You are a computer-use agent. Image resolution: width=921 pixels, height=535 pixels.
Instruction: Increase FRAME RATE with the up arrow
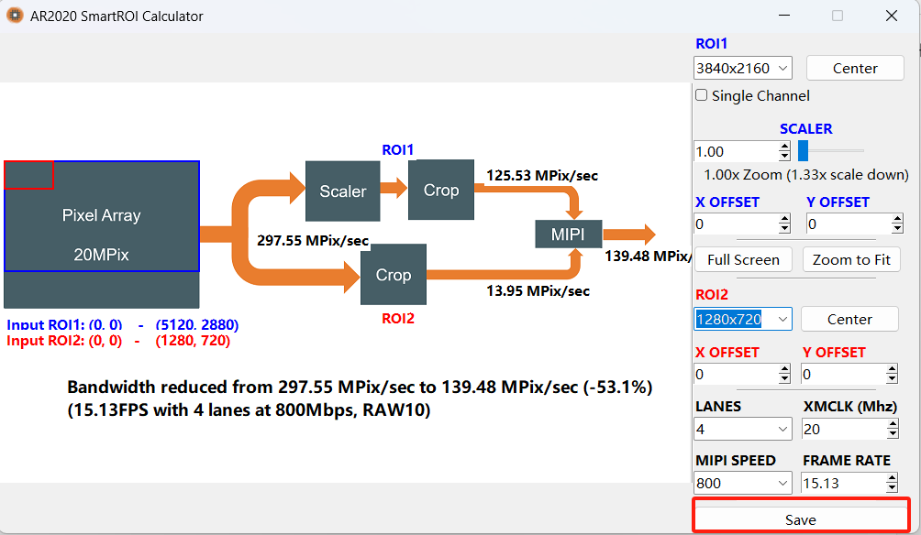(x=893, y=478)
